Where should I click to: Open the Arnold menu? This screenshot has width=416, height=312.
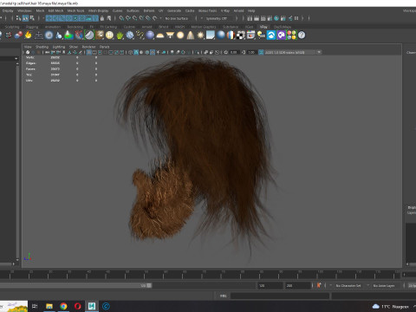(x=238, y=10)
